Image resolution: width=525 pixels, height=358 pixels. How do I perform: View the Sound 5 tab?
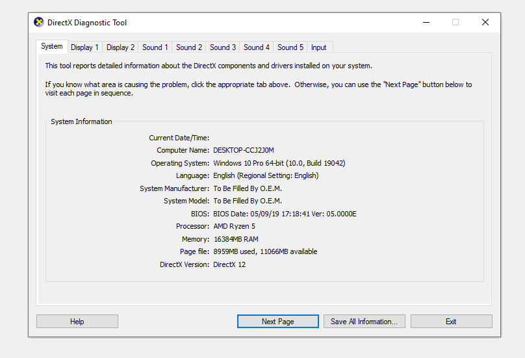pyautogui.click(x=290, y=47)
